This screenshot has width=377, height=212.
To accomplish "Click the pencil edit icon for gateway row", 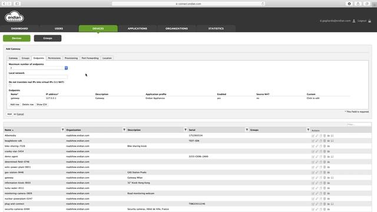I will pyautogui.click(x=317, y=178).
